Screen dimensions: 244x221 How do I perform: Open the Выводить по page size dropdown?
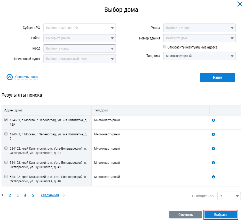[229, 196]
